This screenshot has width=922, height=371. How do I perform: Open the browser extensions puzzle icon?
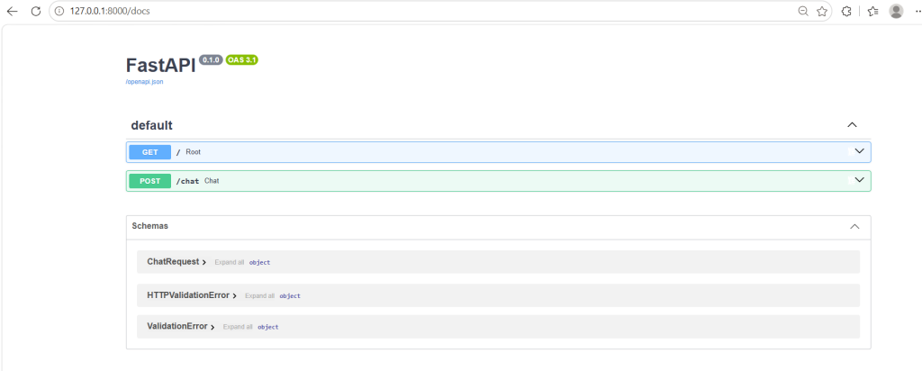[846, 11]
